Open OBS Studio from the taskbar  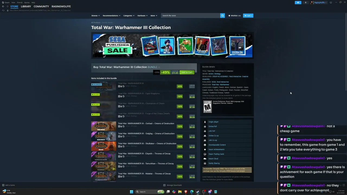tap(204, 192)
